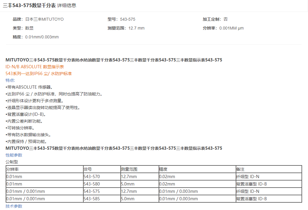This screenshot has height=210, width=308.
Task: Click the 详细信息 heading label
Action: (x=67, y=6)
